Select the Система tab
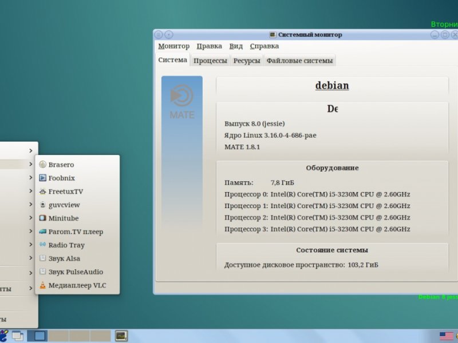Screen dimensions: 458x343 coord(173,60)
